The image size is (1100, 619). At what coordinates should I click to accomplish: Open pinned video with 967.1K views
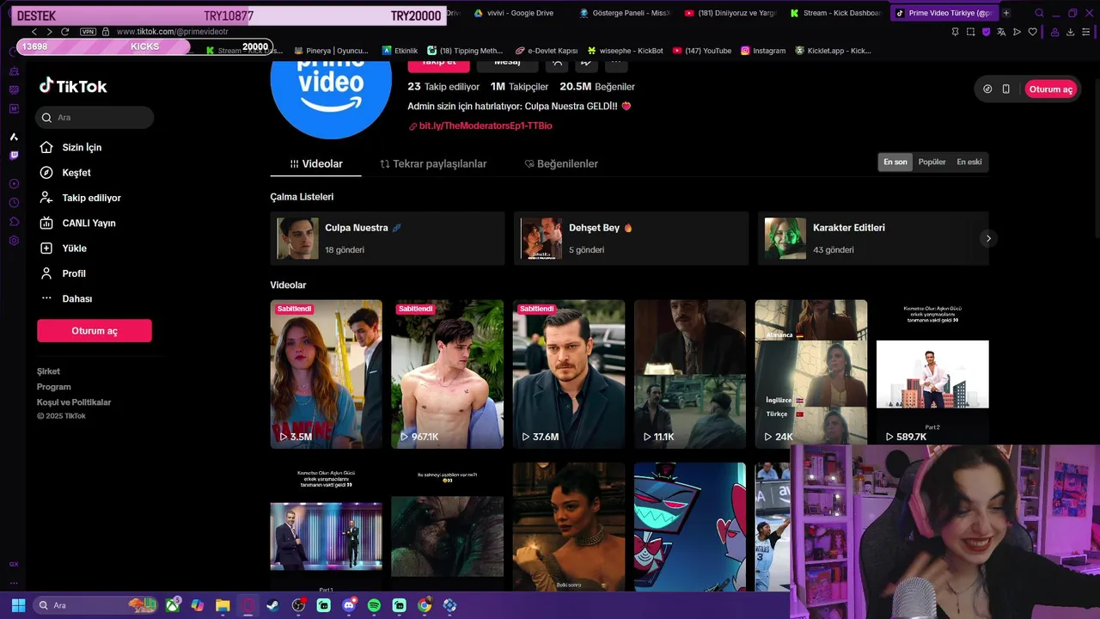pyautogui.click(x=447, y=374)
